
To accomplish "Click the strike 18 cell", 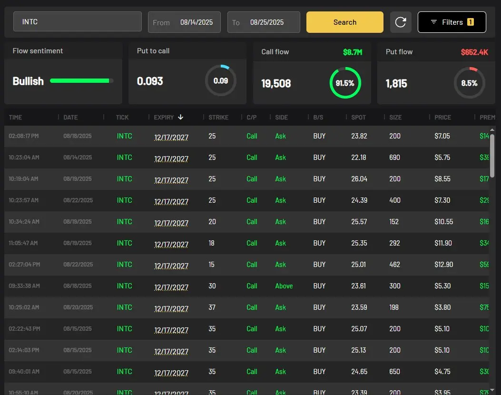I will coord(212,243).
